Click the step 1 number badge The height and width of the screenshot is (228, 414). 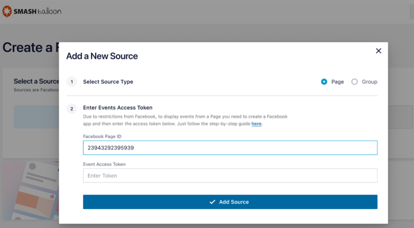click(71, 82)
